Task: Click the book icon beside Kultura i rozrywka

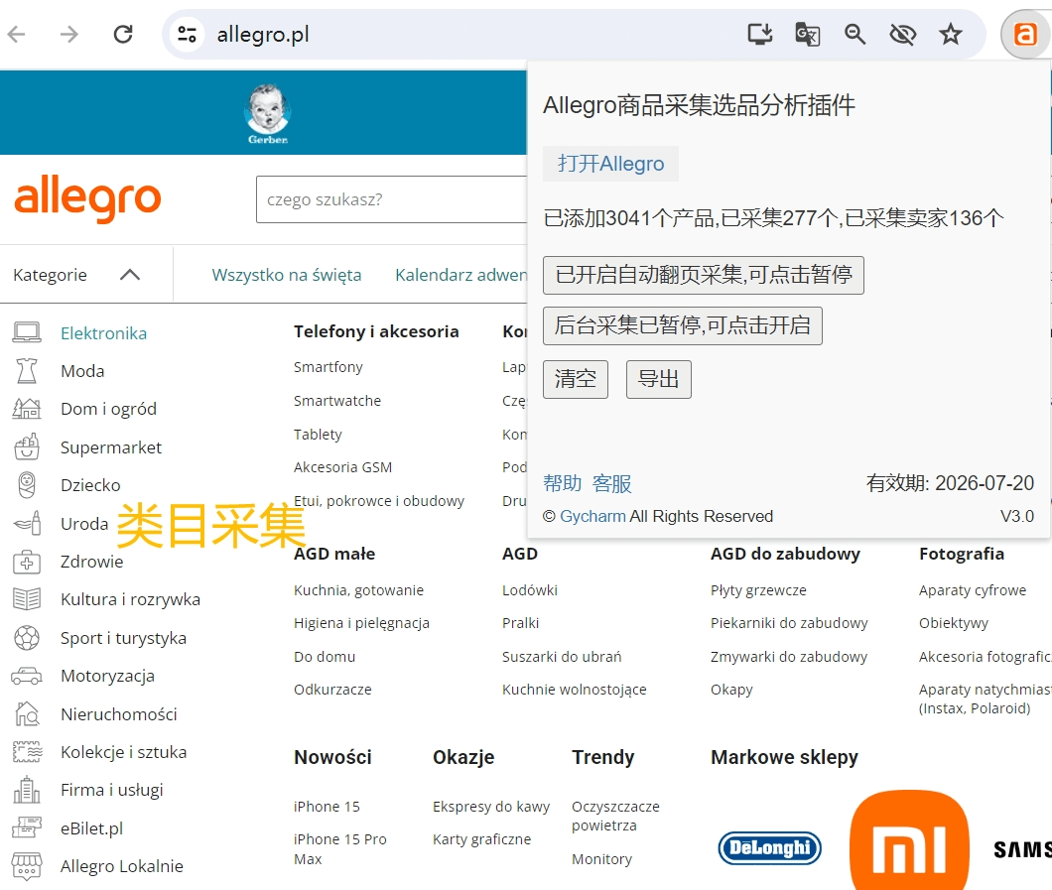Action: (27, 599)
